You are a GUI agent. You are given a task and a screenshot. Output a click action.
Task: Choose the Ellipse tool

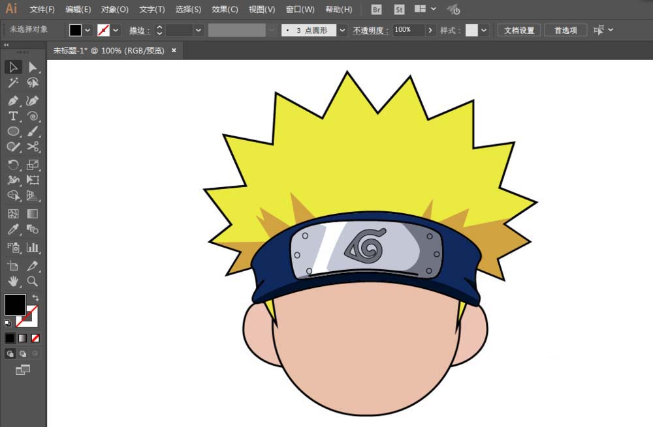[x=13, y=132]
